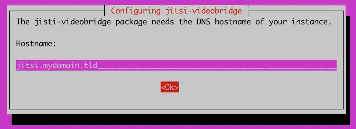This screenshot has width=356, height=129.
Task: Click the blank underscore area of the hostname field
Action: click(217, 65)
